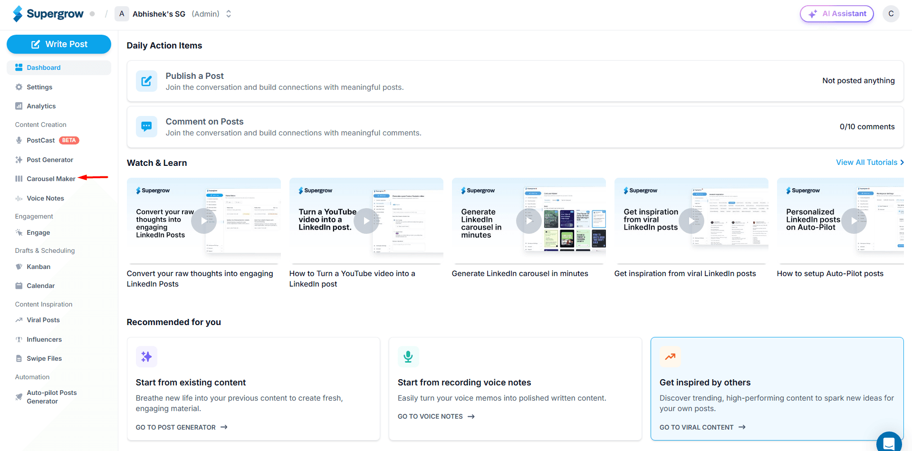
Task: Click the Abhishek's SG workspace name
Action: pyautogui.click(x=159, y=14)
